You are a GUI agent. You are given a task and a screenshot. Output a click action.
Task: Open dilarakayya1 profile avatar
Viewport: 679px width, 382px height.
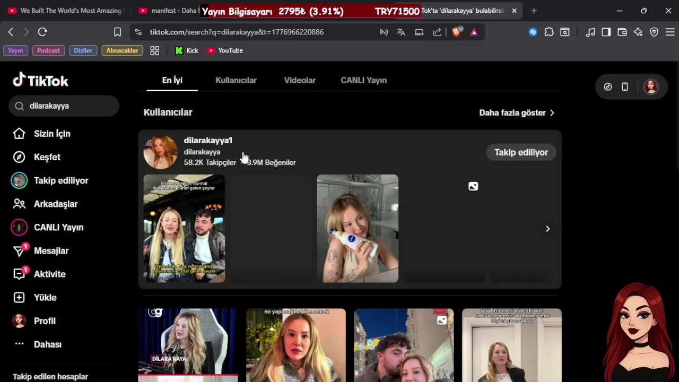pos(160,152)
